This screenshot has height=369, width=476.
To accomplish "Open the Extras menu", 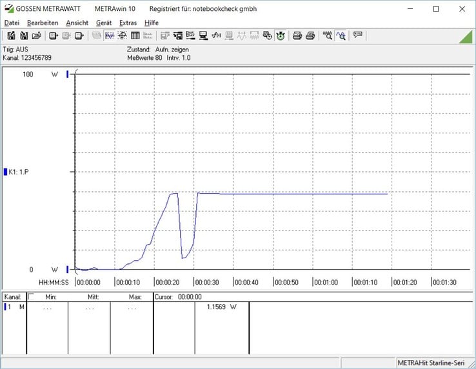I will 128,23.
